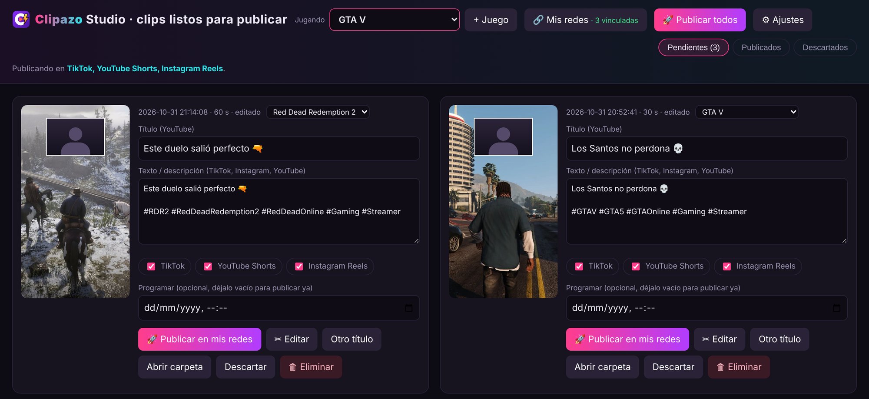Delete the Los Santos clip with Eliminar
This screenshot has height=399, width=869.
click(x=739, y=367)
